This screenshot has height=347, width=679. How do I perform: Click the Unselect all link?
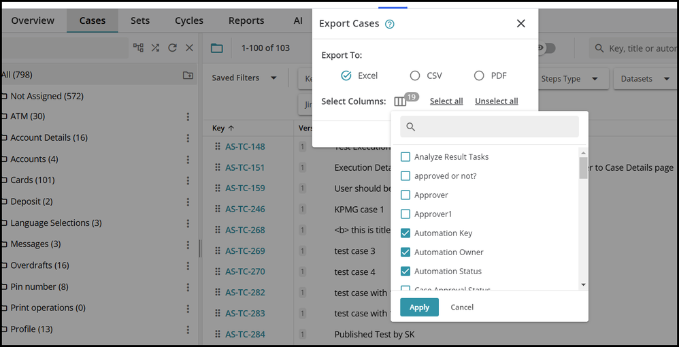(496, 101)
